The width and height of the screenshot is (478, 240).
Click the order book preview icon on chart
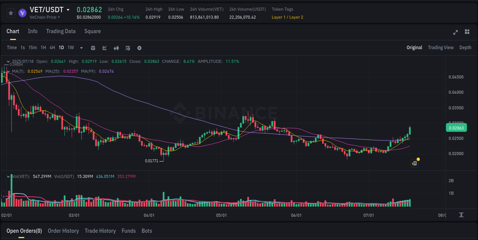pyautogui.click(x=414, y=163)
